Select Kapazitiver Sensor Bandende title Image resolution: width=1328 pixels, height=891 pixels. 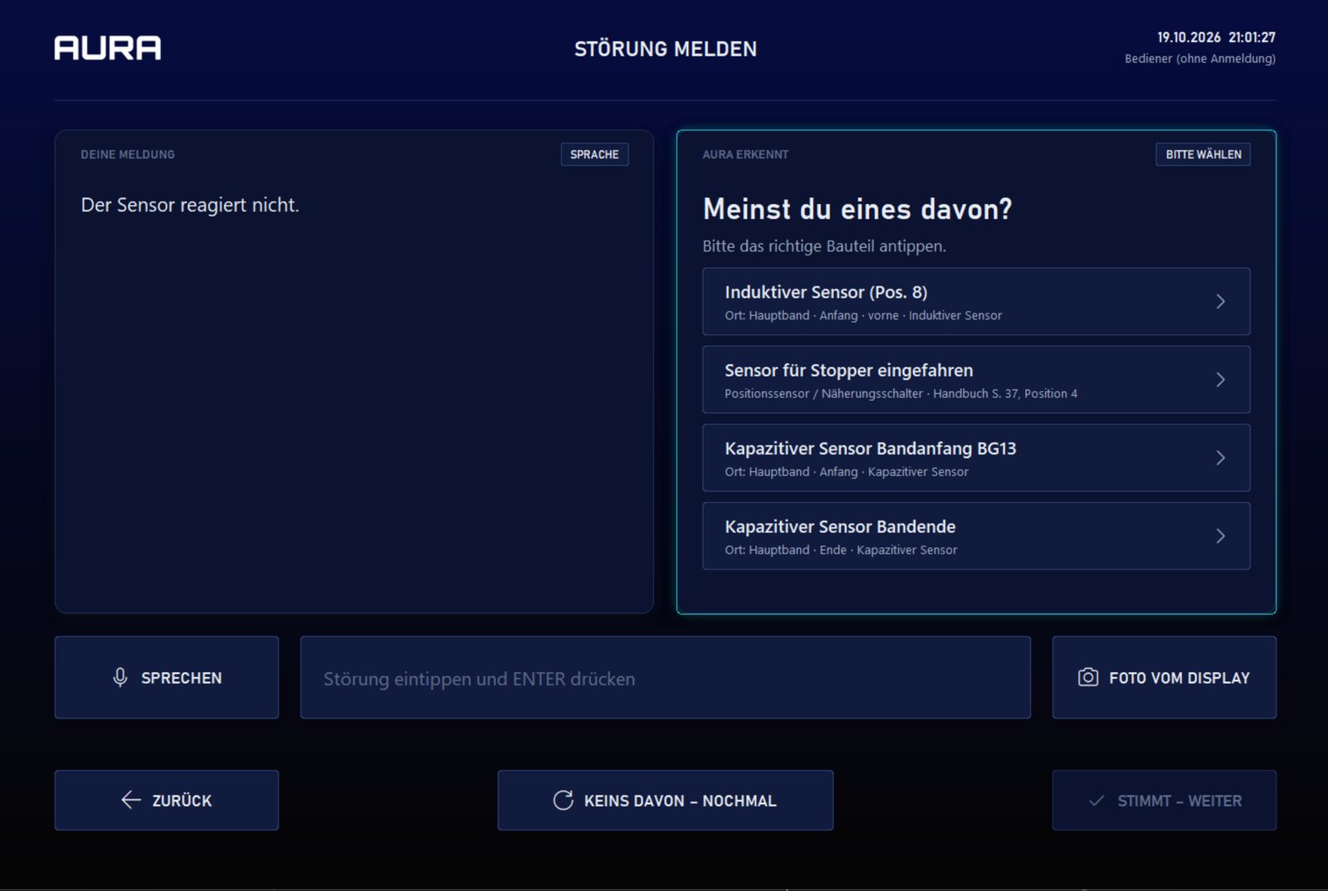[840, 527]
